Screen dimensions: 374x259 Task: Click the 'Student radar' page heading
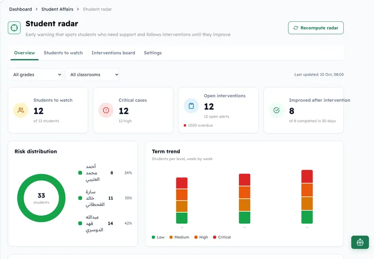click(x=52, y=23)
